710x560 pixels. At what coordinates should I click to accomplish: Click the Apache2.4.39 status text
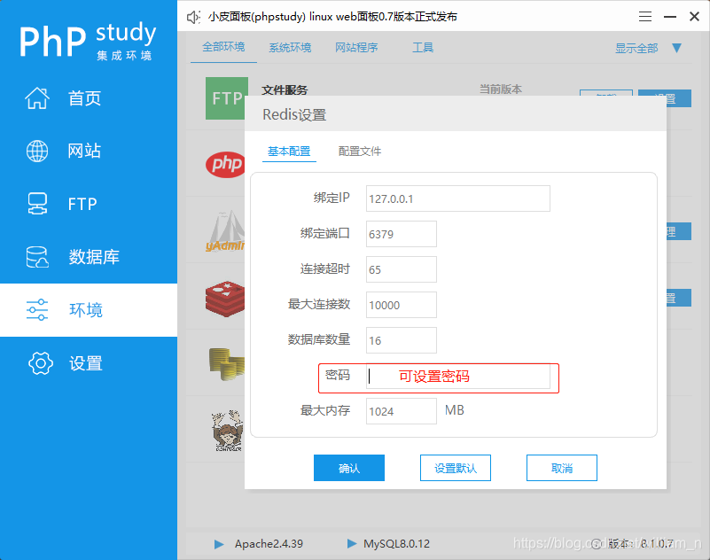[269, 544]
